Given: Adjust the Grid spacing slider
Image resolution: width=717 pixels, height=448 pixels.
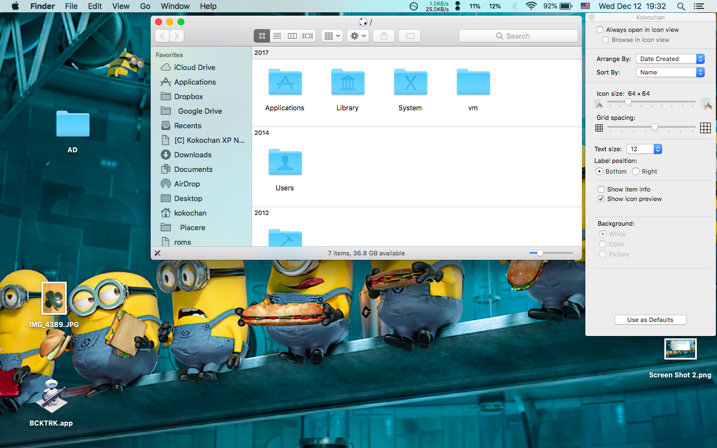Looking at the screenshot, I should click(x=654, y=128).
